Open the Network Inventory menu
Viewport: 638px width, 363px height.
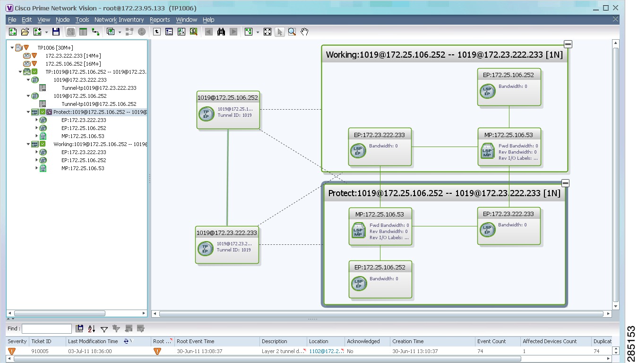point(119,20)
